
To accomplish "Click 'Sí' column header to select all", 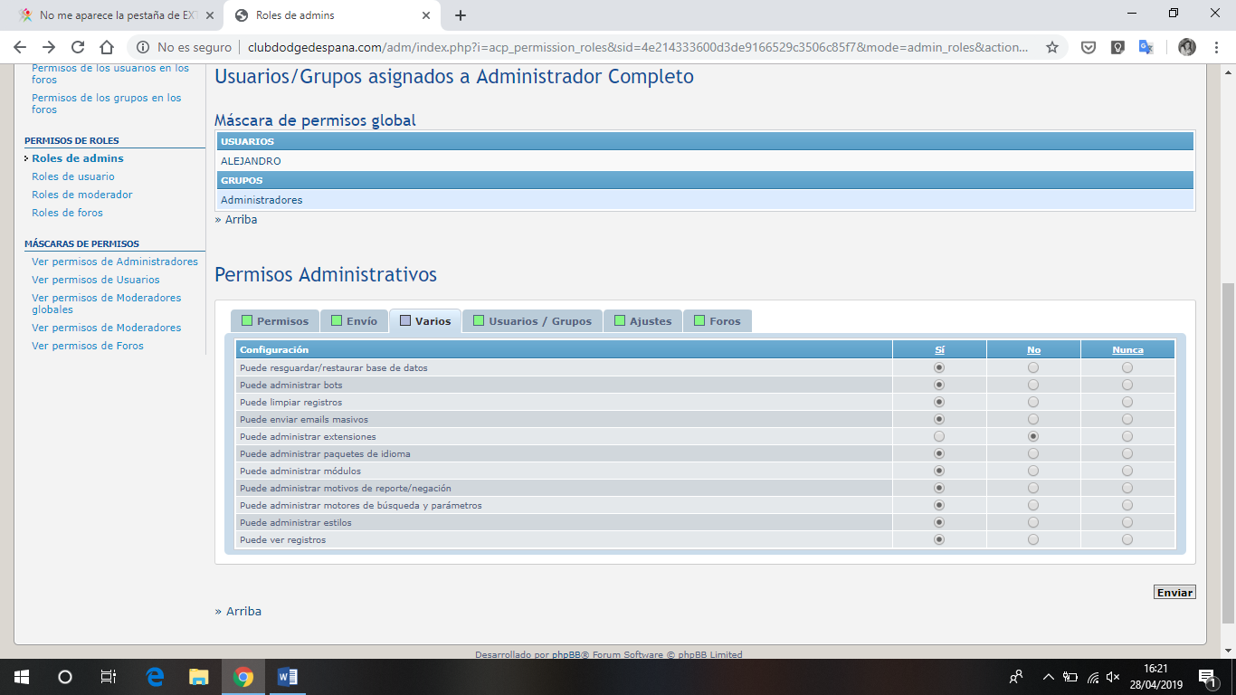I will point(939,350).
